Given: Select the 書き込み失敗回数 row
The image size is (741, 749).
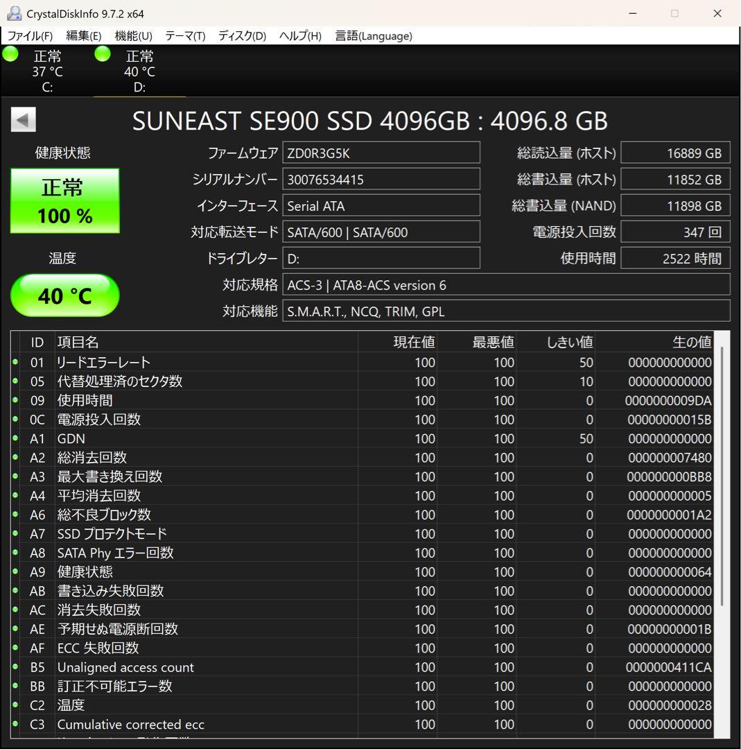Looking at the screenshot, I should click(x=362, y=590).
